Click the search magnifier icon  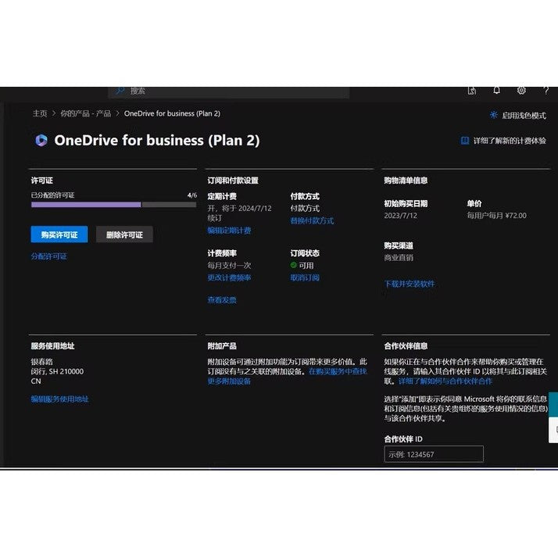click(x=120, y=91)
